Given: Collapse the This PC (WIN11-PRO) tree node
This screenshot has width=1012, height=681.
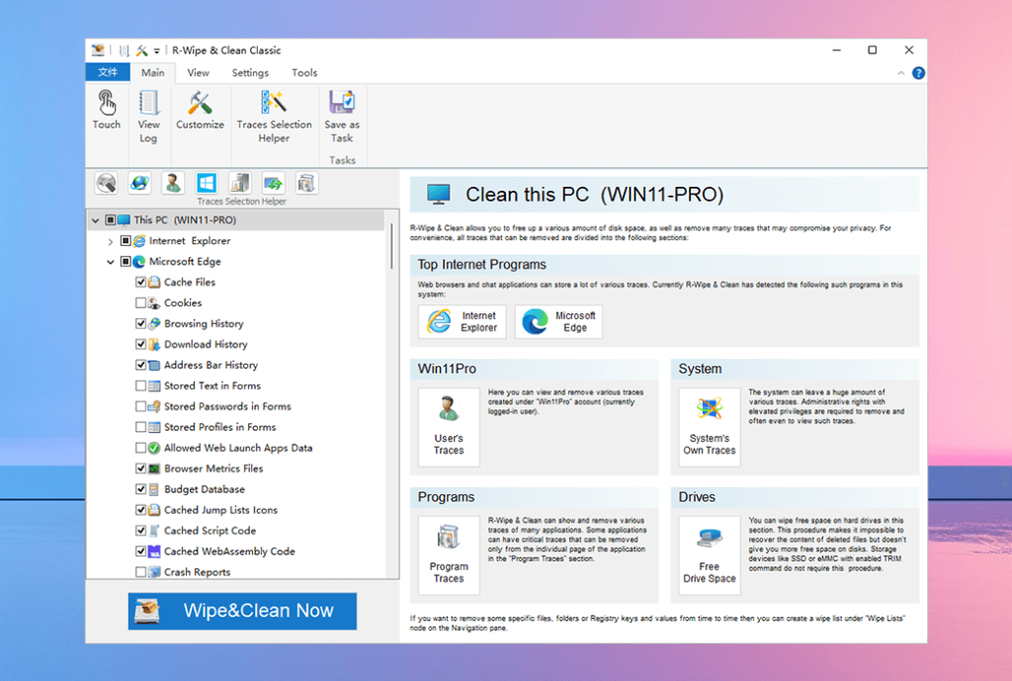Looking at the screenshot, I should pyautogui.click(x=96, y=220).
